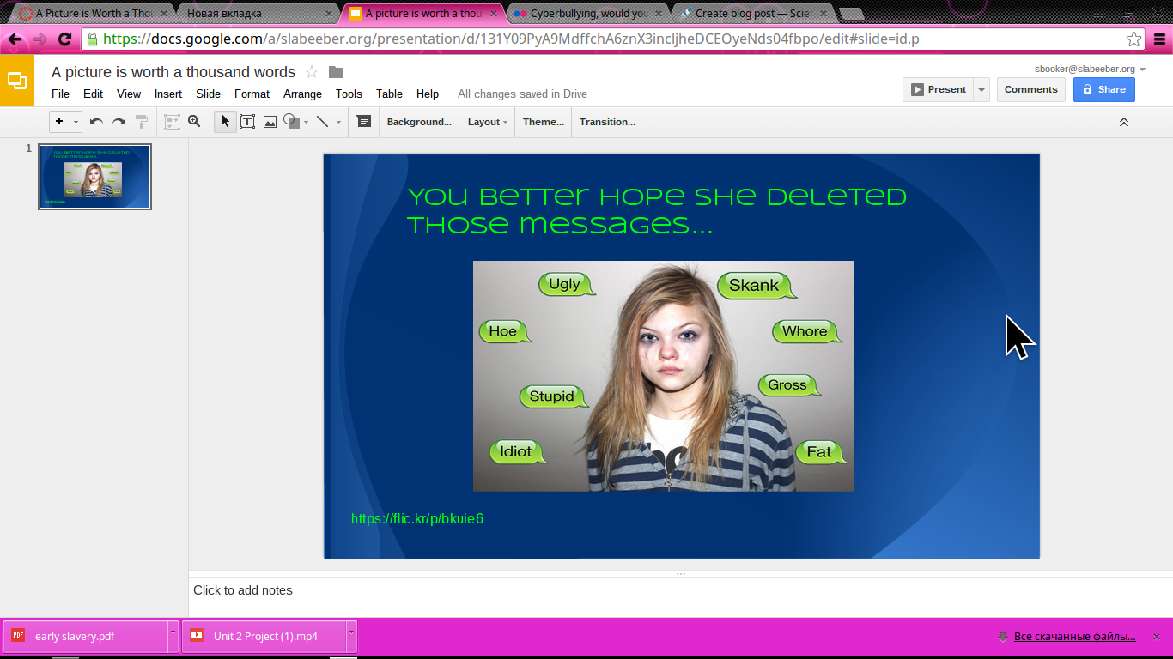Collapse the menus with double chevron
The image size is (1173, 659).
[1123, 122]
